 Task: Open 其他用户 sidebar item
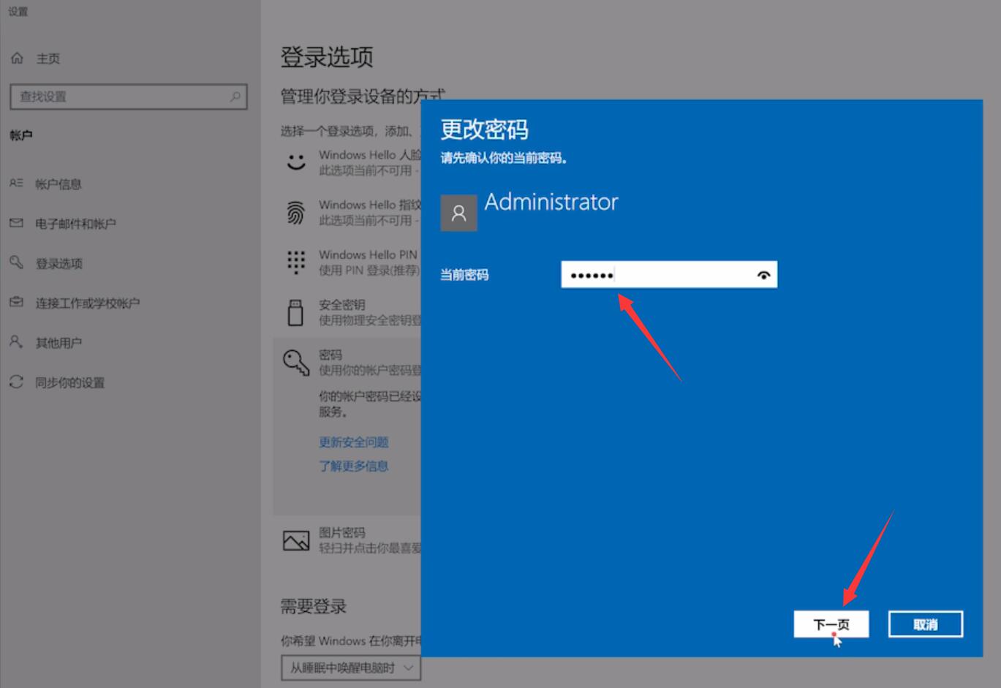(x=58, y=342)
